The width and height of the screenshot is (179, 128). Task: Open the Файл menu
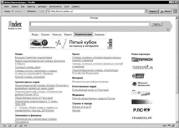6,6
